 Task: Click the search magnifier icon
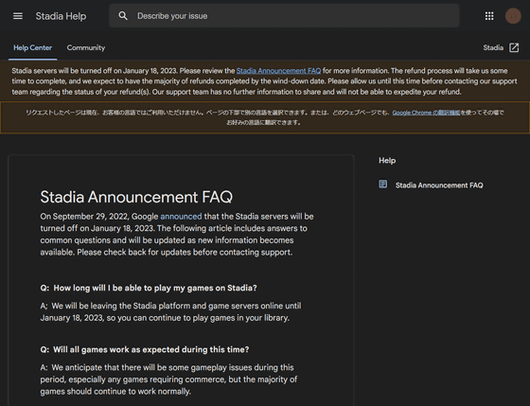[x=123, y=16]
